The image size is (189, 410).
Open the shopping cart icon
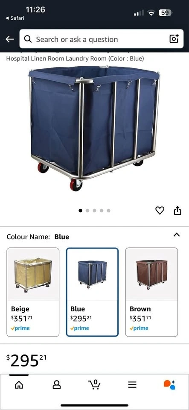tap(95, 384)
